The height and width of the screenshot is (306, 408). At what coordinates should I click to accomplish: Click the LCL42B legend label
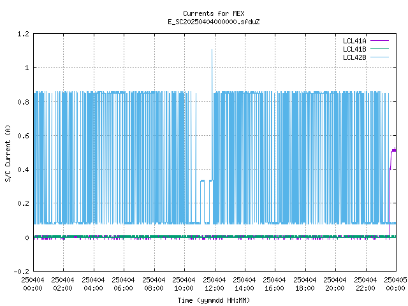coord(354,57)
